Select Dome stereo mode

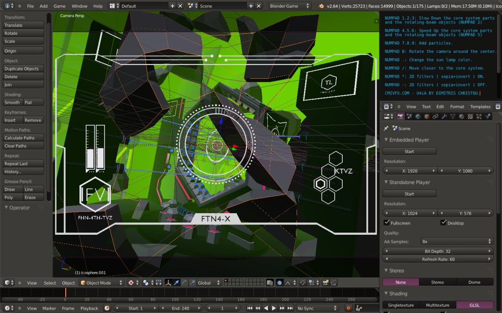pos(474,282)
